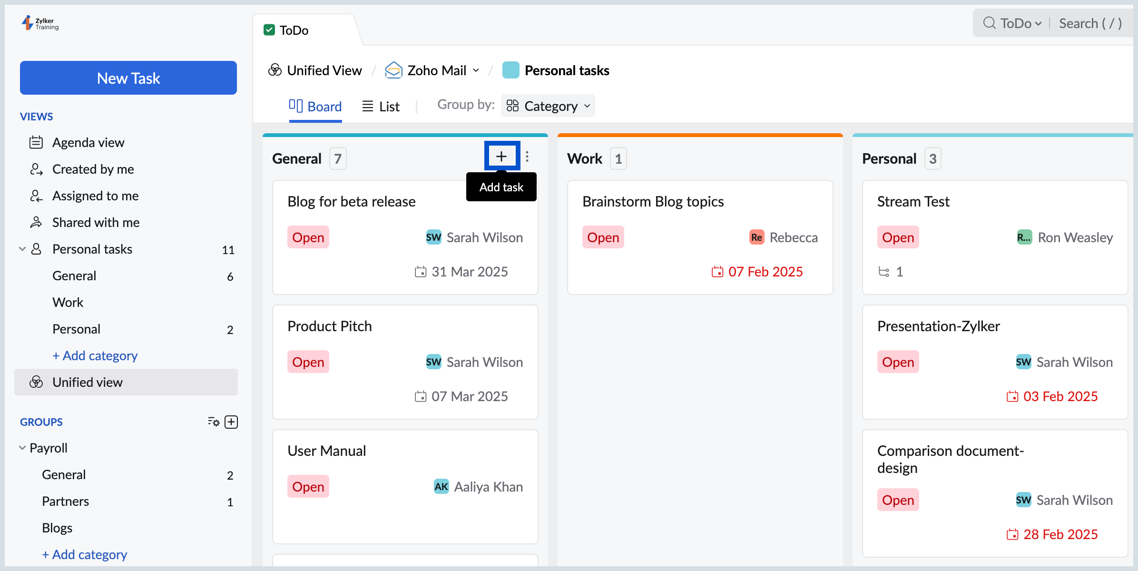The image size is (1138, 571).
Task: Click Work column header title
Action: click(x=585, y=158)
